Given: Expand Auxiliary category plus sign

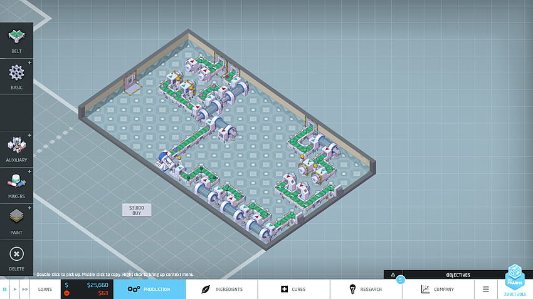Looking at the screenshot, I should tap(29, 135).
